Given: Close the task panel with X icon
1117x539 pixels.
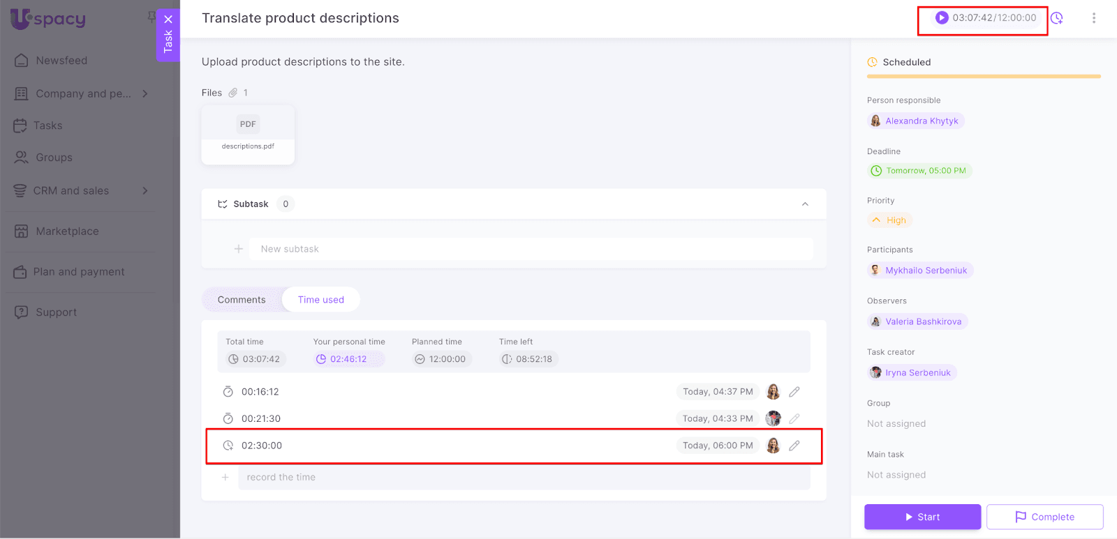Looking at the screenshot, I should pyautogui.click(x=168, y=20).
